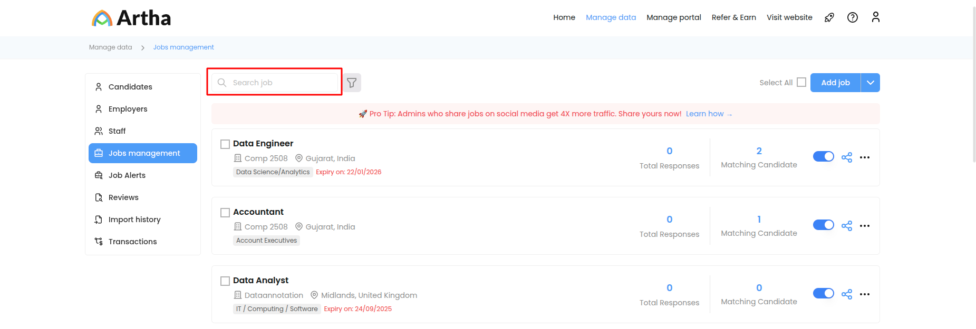
Task: Open the user profile icon
Action: click(875, 17)
